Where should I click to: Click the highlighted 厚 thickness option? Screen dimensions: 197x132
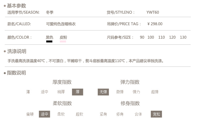[x=77, y=92]
